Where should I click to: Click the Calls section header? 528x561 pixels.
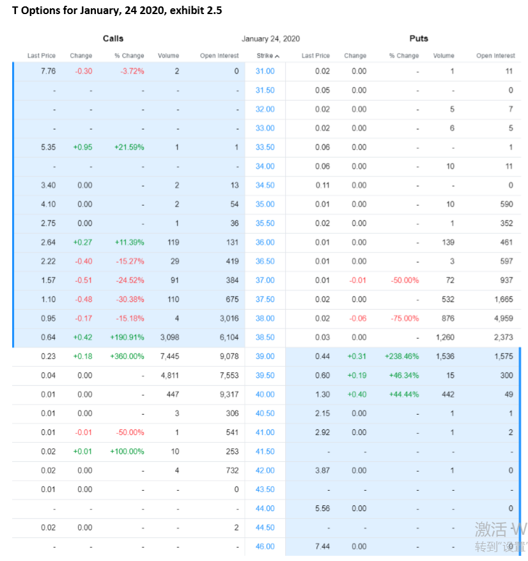pyautogui.click(x=113, y=38)
